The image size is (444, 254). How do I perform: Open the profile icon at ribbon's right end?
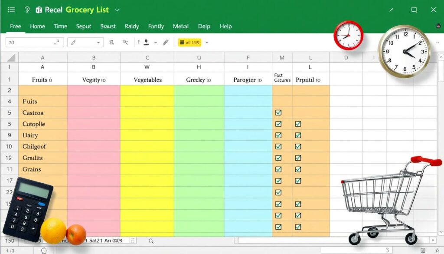[438, 26]
